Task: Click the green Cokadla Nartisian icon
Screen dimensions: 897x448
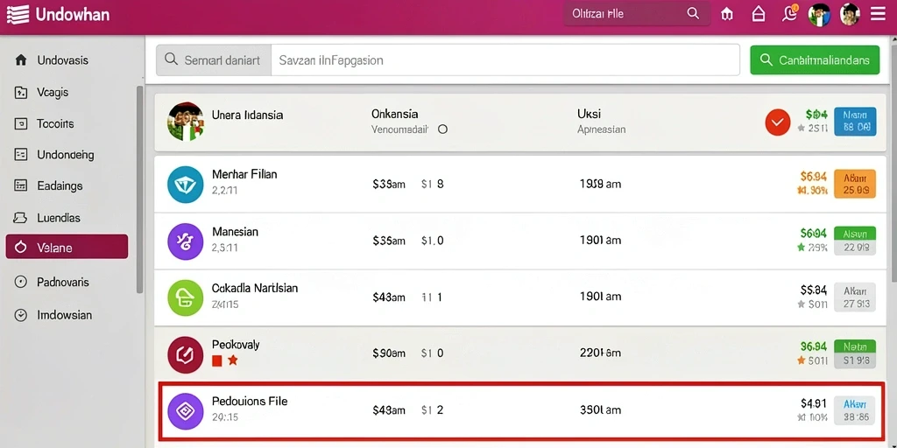Action: point(186,297)
